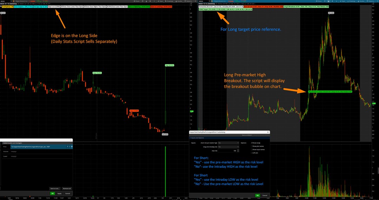379x200 pixels.
Task: Cancel the Added studies and strategies dialog
Action: tap(67, 193)
